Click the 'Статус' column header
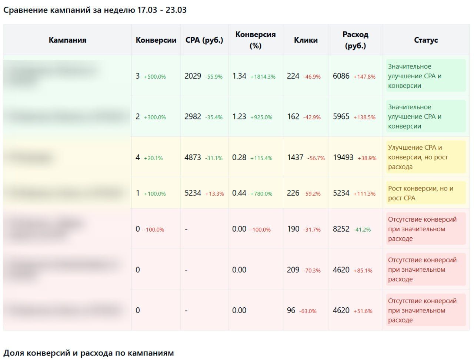Viewport: 474px width, 360px height. 426,40
